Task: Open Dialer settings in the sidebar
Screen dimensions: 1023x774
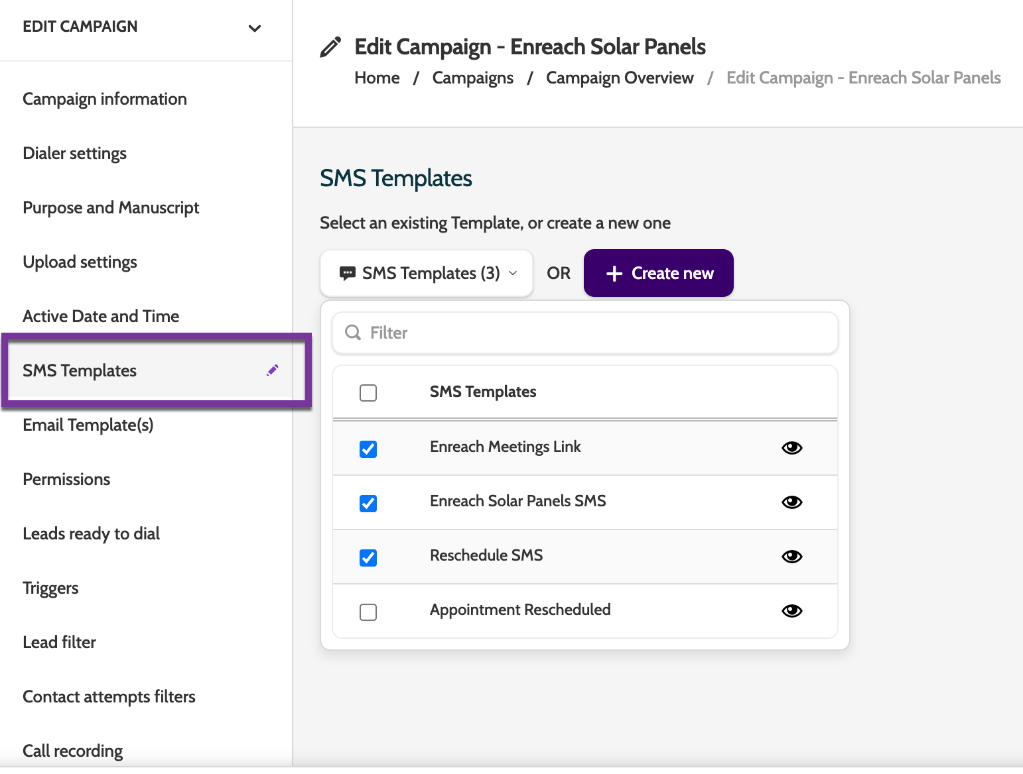Action: point(74,153)
